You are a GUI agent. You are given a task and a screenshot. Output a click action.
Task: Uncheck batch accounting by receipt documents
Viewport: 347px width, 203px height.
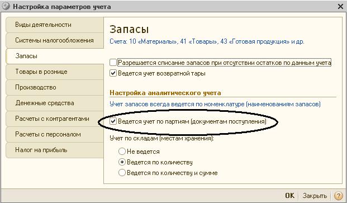[x=113, y=121]
